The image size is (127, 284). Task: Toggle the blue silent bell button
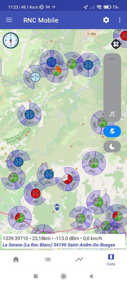tap(112, 131)
